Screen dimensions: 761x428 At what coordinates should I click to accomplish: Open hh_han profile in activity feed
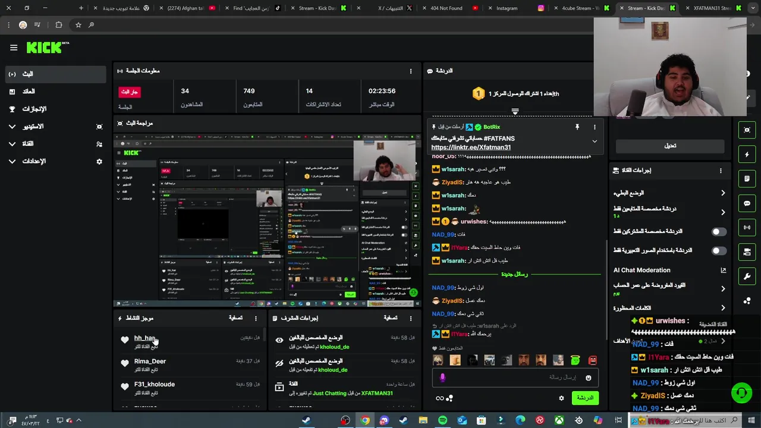(x=144, y=338)
